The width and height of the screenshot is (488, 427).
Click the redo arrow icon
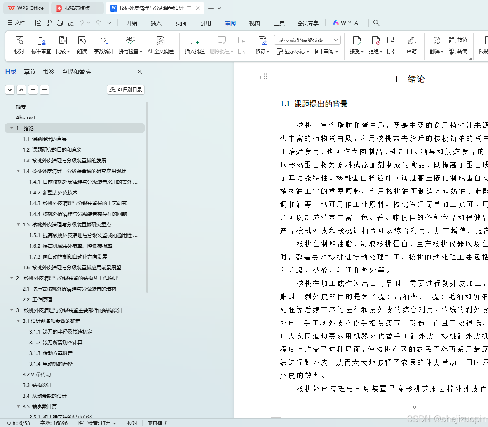pos(99,23)
